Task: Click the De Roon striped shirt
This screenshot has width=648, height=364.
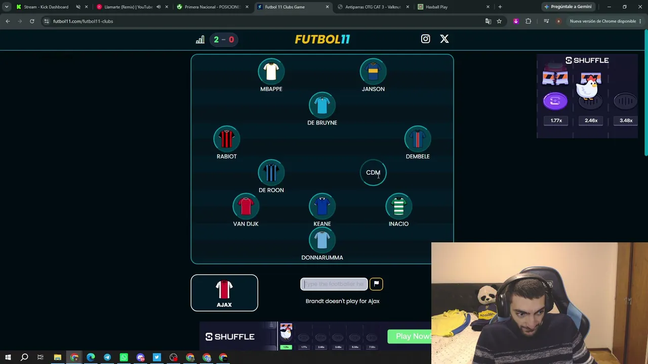Action: point(271,173)
